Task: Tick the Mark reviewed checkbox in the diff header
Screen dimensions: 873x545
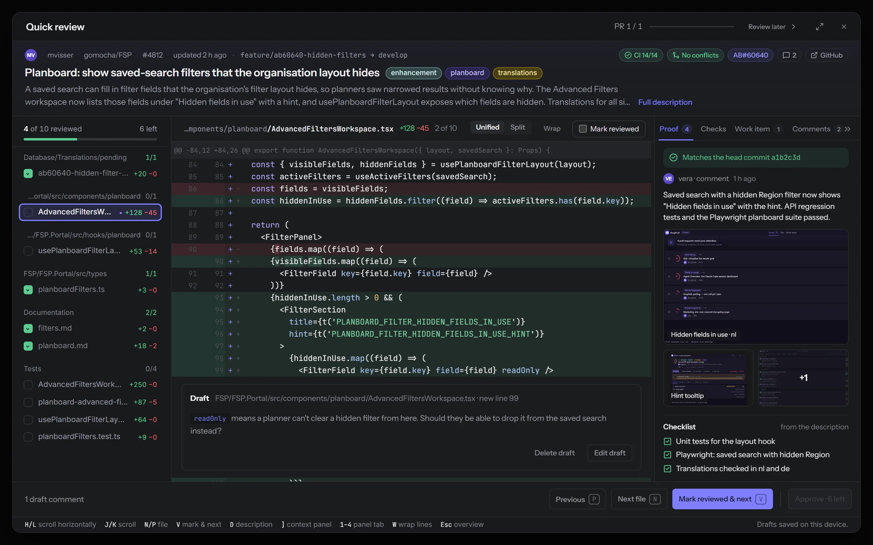Action: click(x=583, y=129)
